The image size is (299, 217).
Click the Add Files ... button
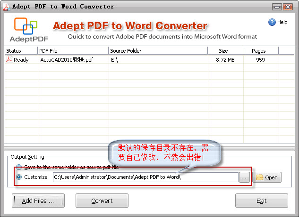tap(38, 201)
